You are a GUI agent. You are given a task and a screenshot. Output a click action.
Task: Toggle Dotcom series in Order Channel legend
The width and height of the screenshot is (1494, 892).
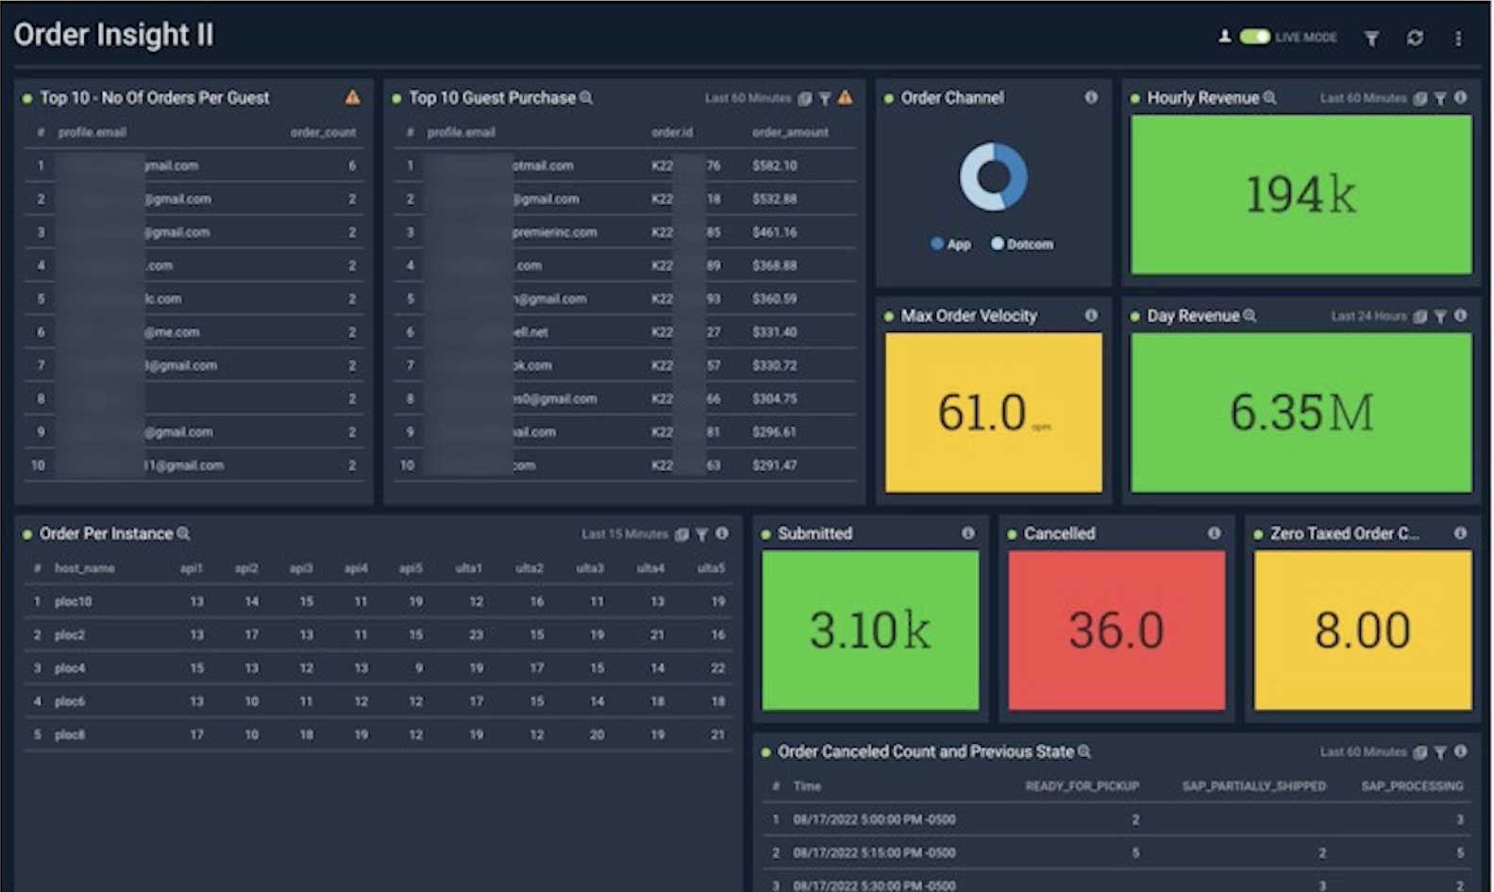(x=1021, y=244)
